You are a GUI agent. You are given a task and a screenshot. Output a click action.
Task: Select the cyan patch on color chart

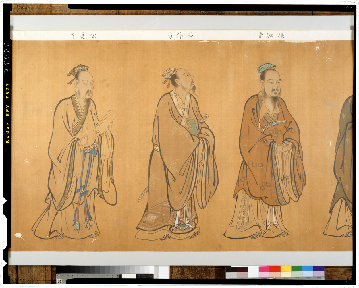tap(308, 269)
